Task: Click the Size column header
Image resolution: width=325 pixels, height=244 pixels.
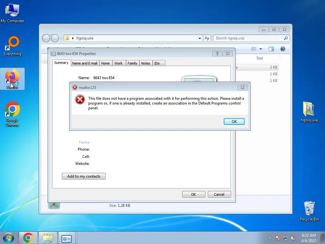Action: point(260,58)
